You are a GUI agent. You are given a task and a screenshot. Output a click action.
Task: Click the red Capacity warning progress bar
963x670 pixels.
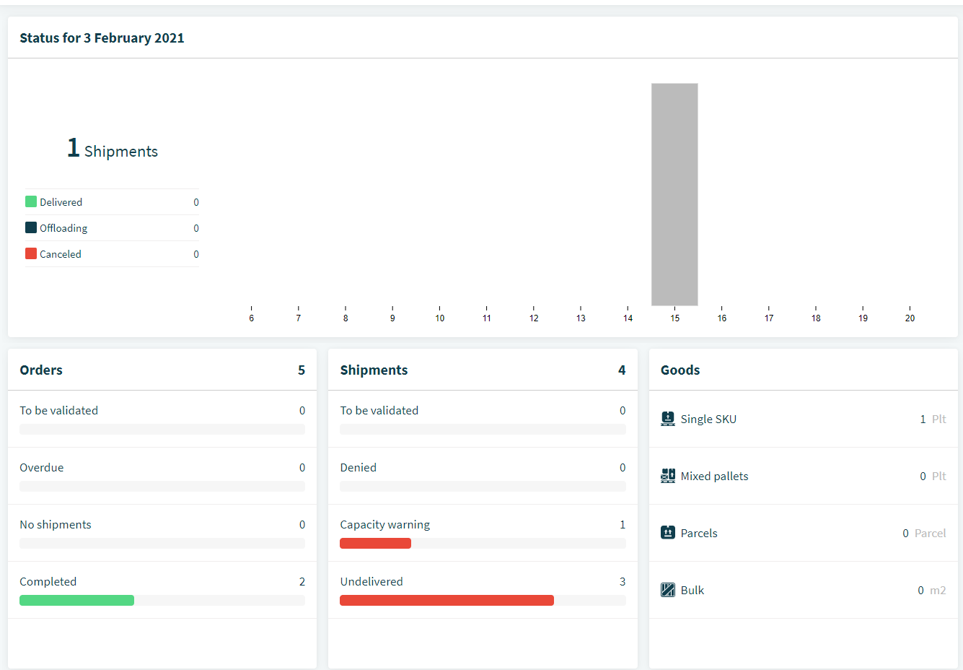(x=375, y=543)
